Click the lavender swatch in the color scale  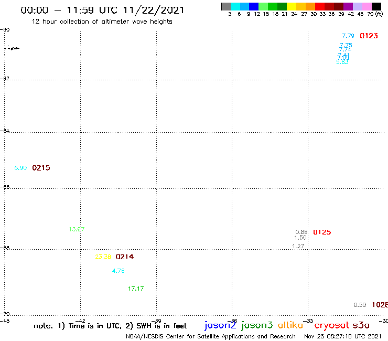coord(357,6)
